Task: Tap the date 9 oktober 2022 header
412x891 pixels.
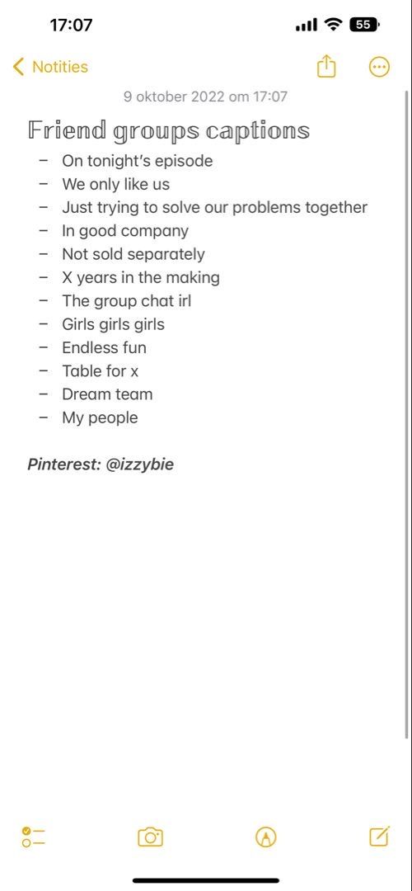Action: [205, 97]
